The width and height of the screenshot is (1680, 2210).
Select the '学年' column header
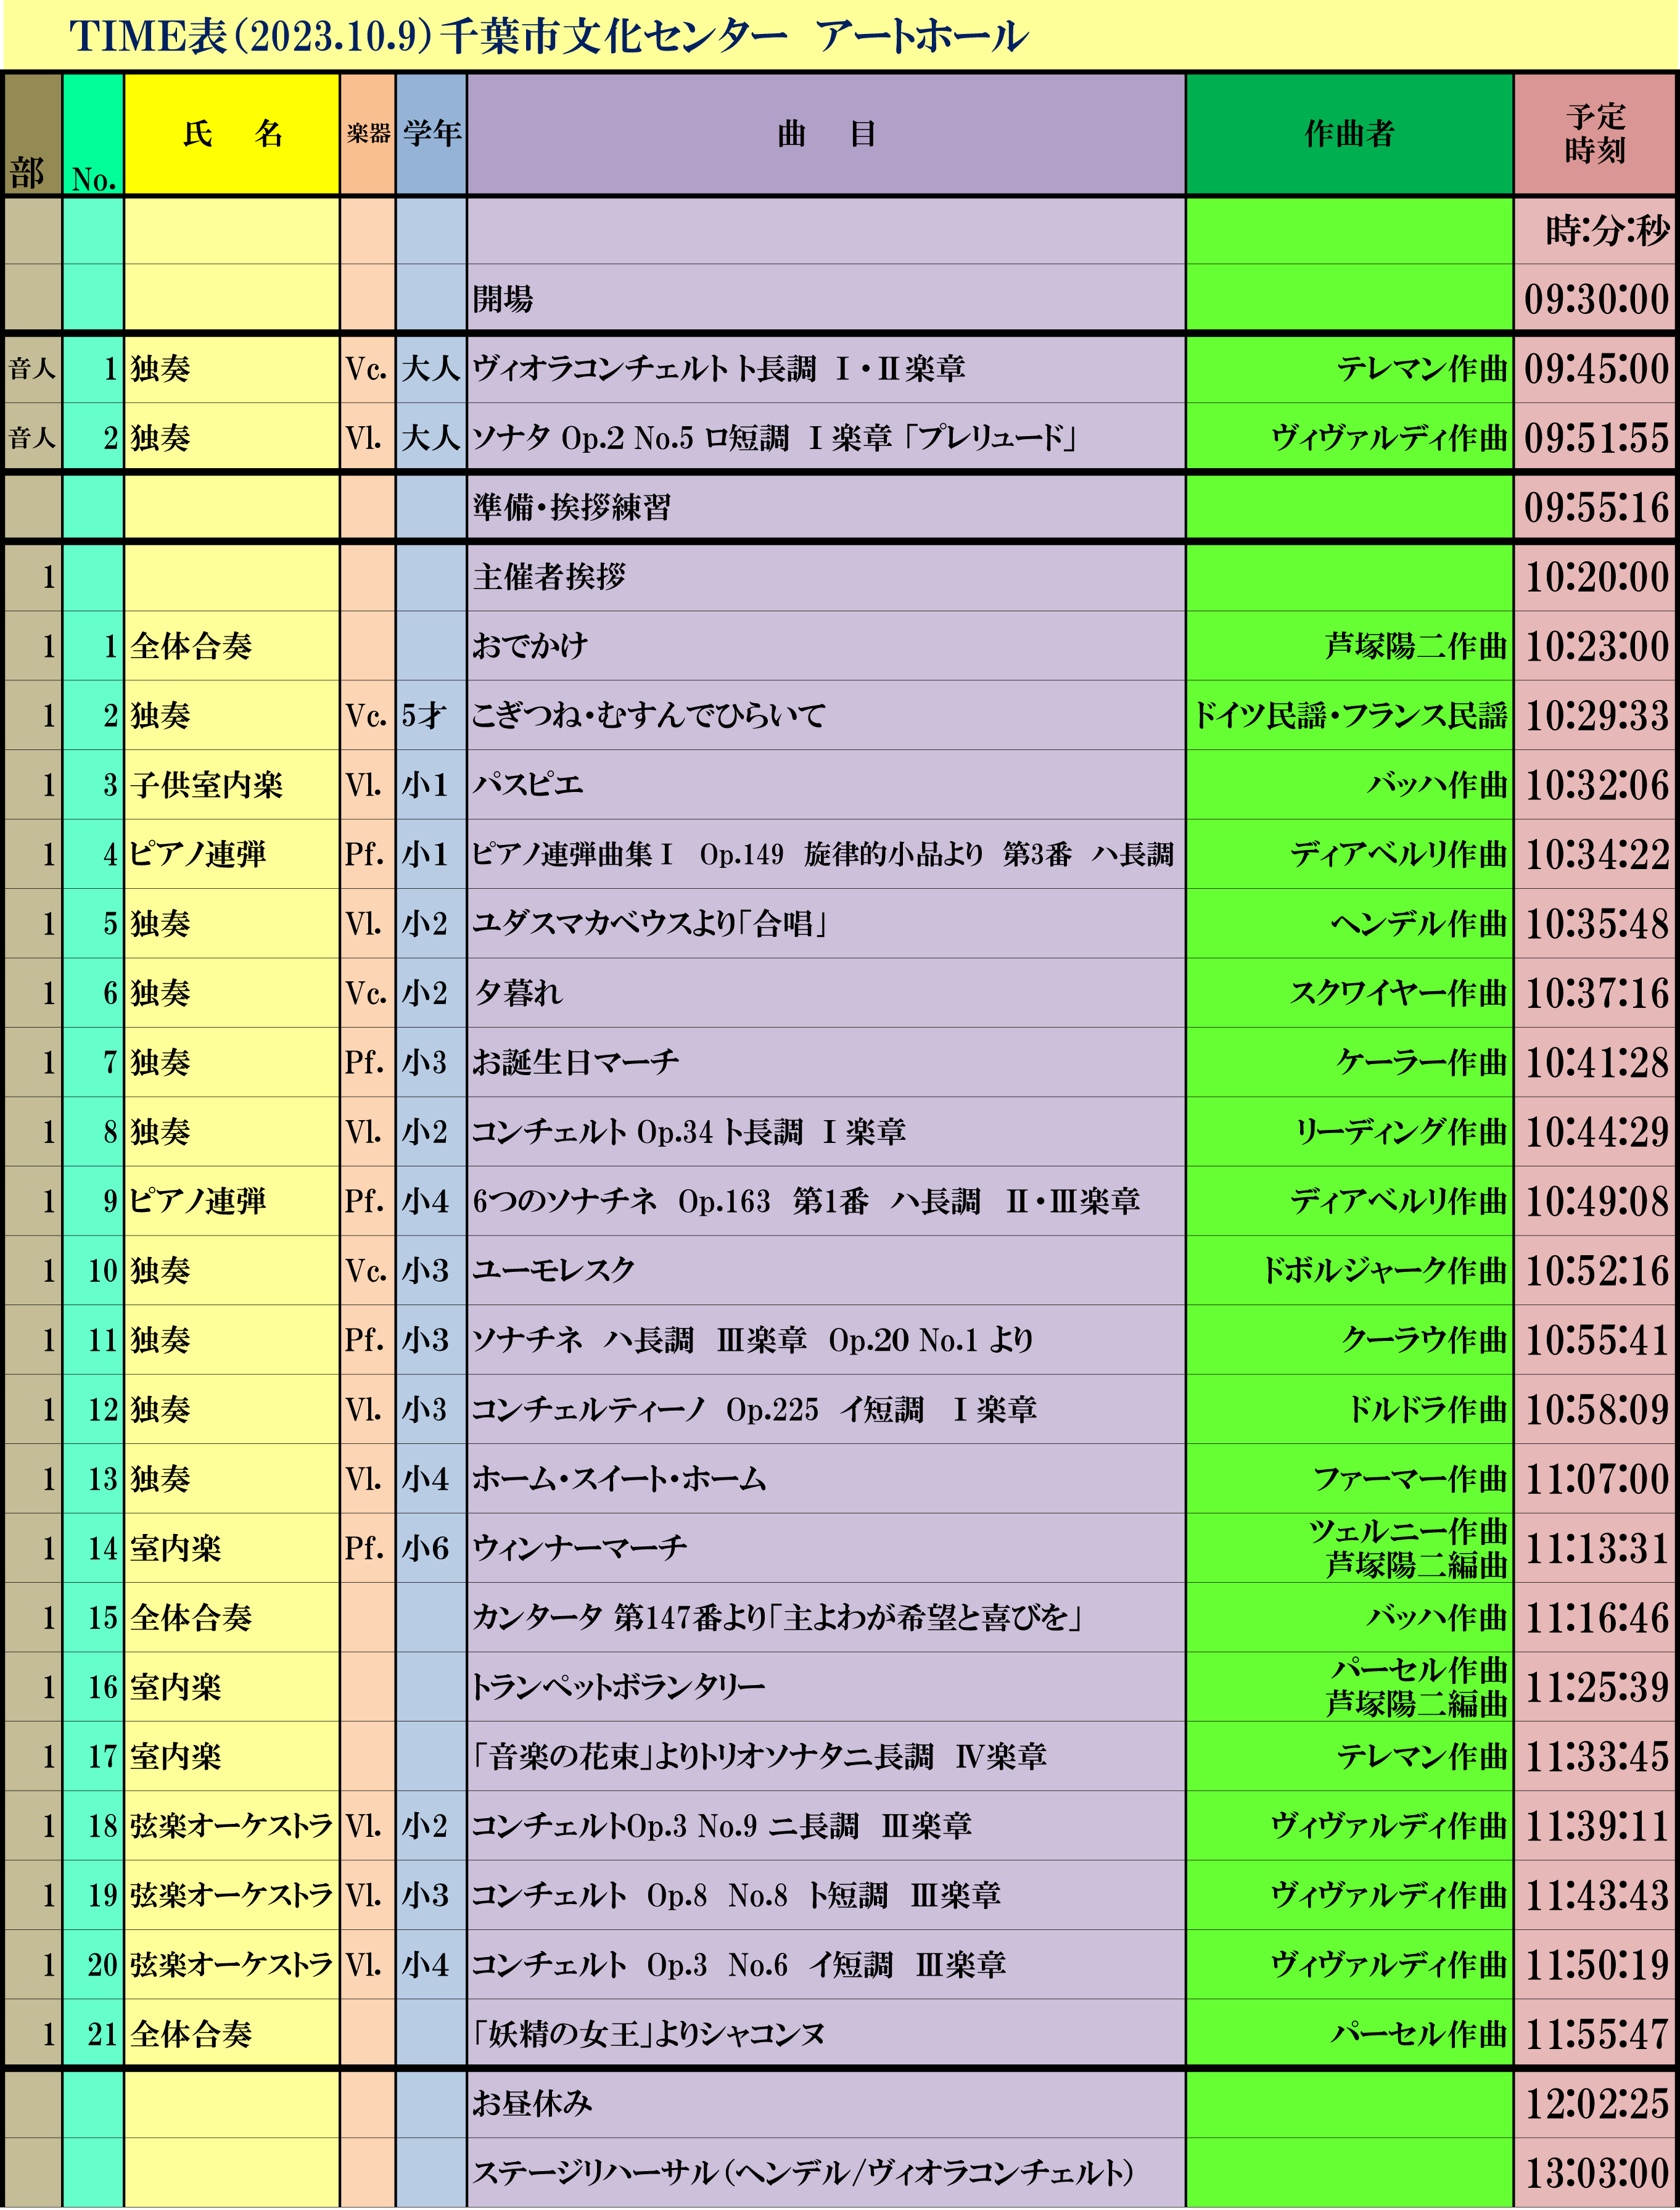tap(431, 134)
